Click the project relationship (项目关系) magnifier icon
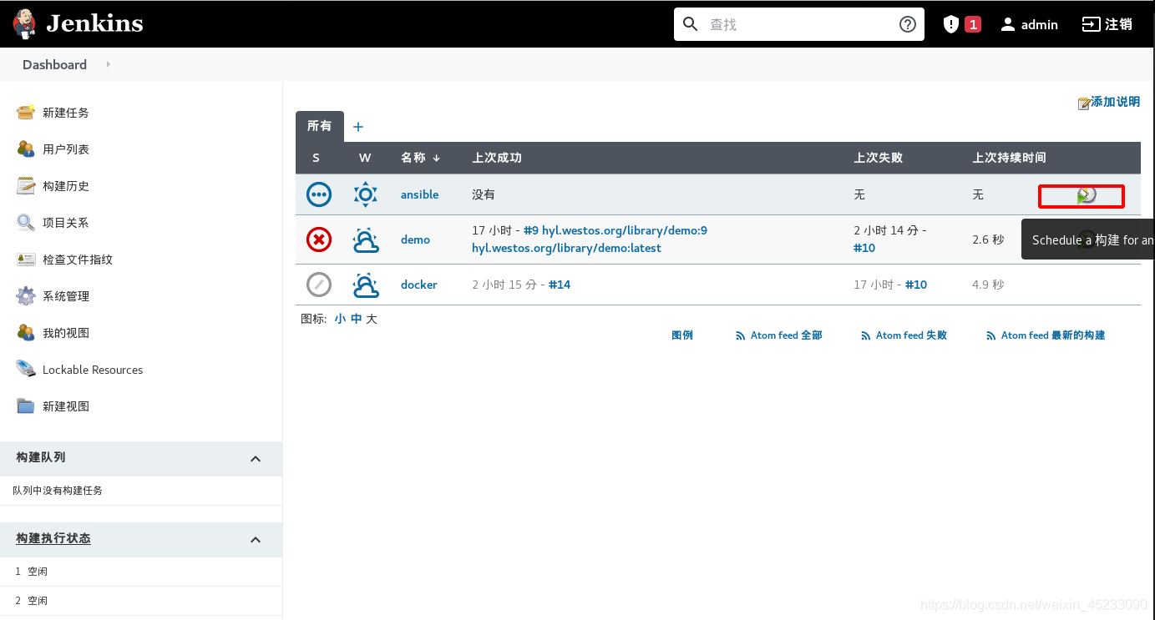Screen dimensions: 1155x620 [x=26, y=222]
